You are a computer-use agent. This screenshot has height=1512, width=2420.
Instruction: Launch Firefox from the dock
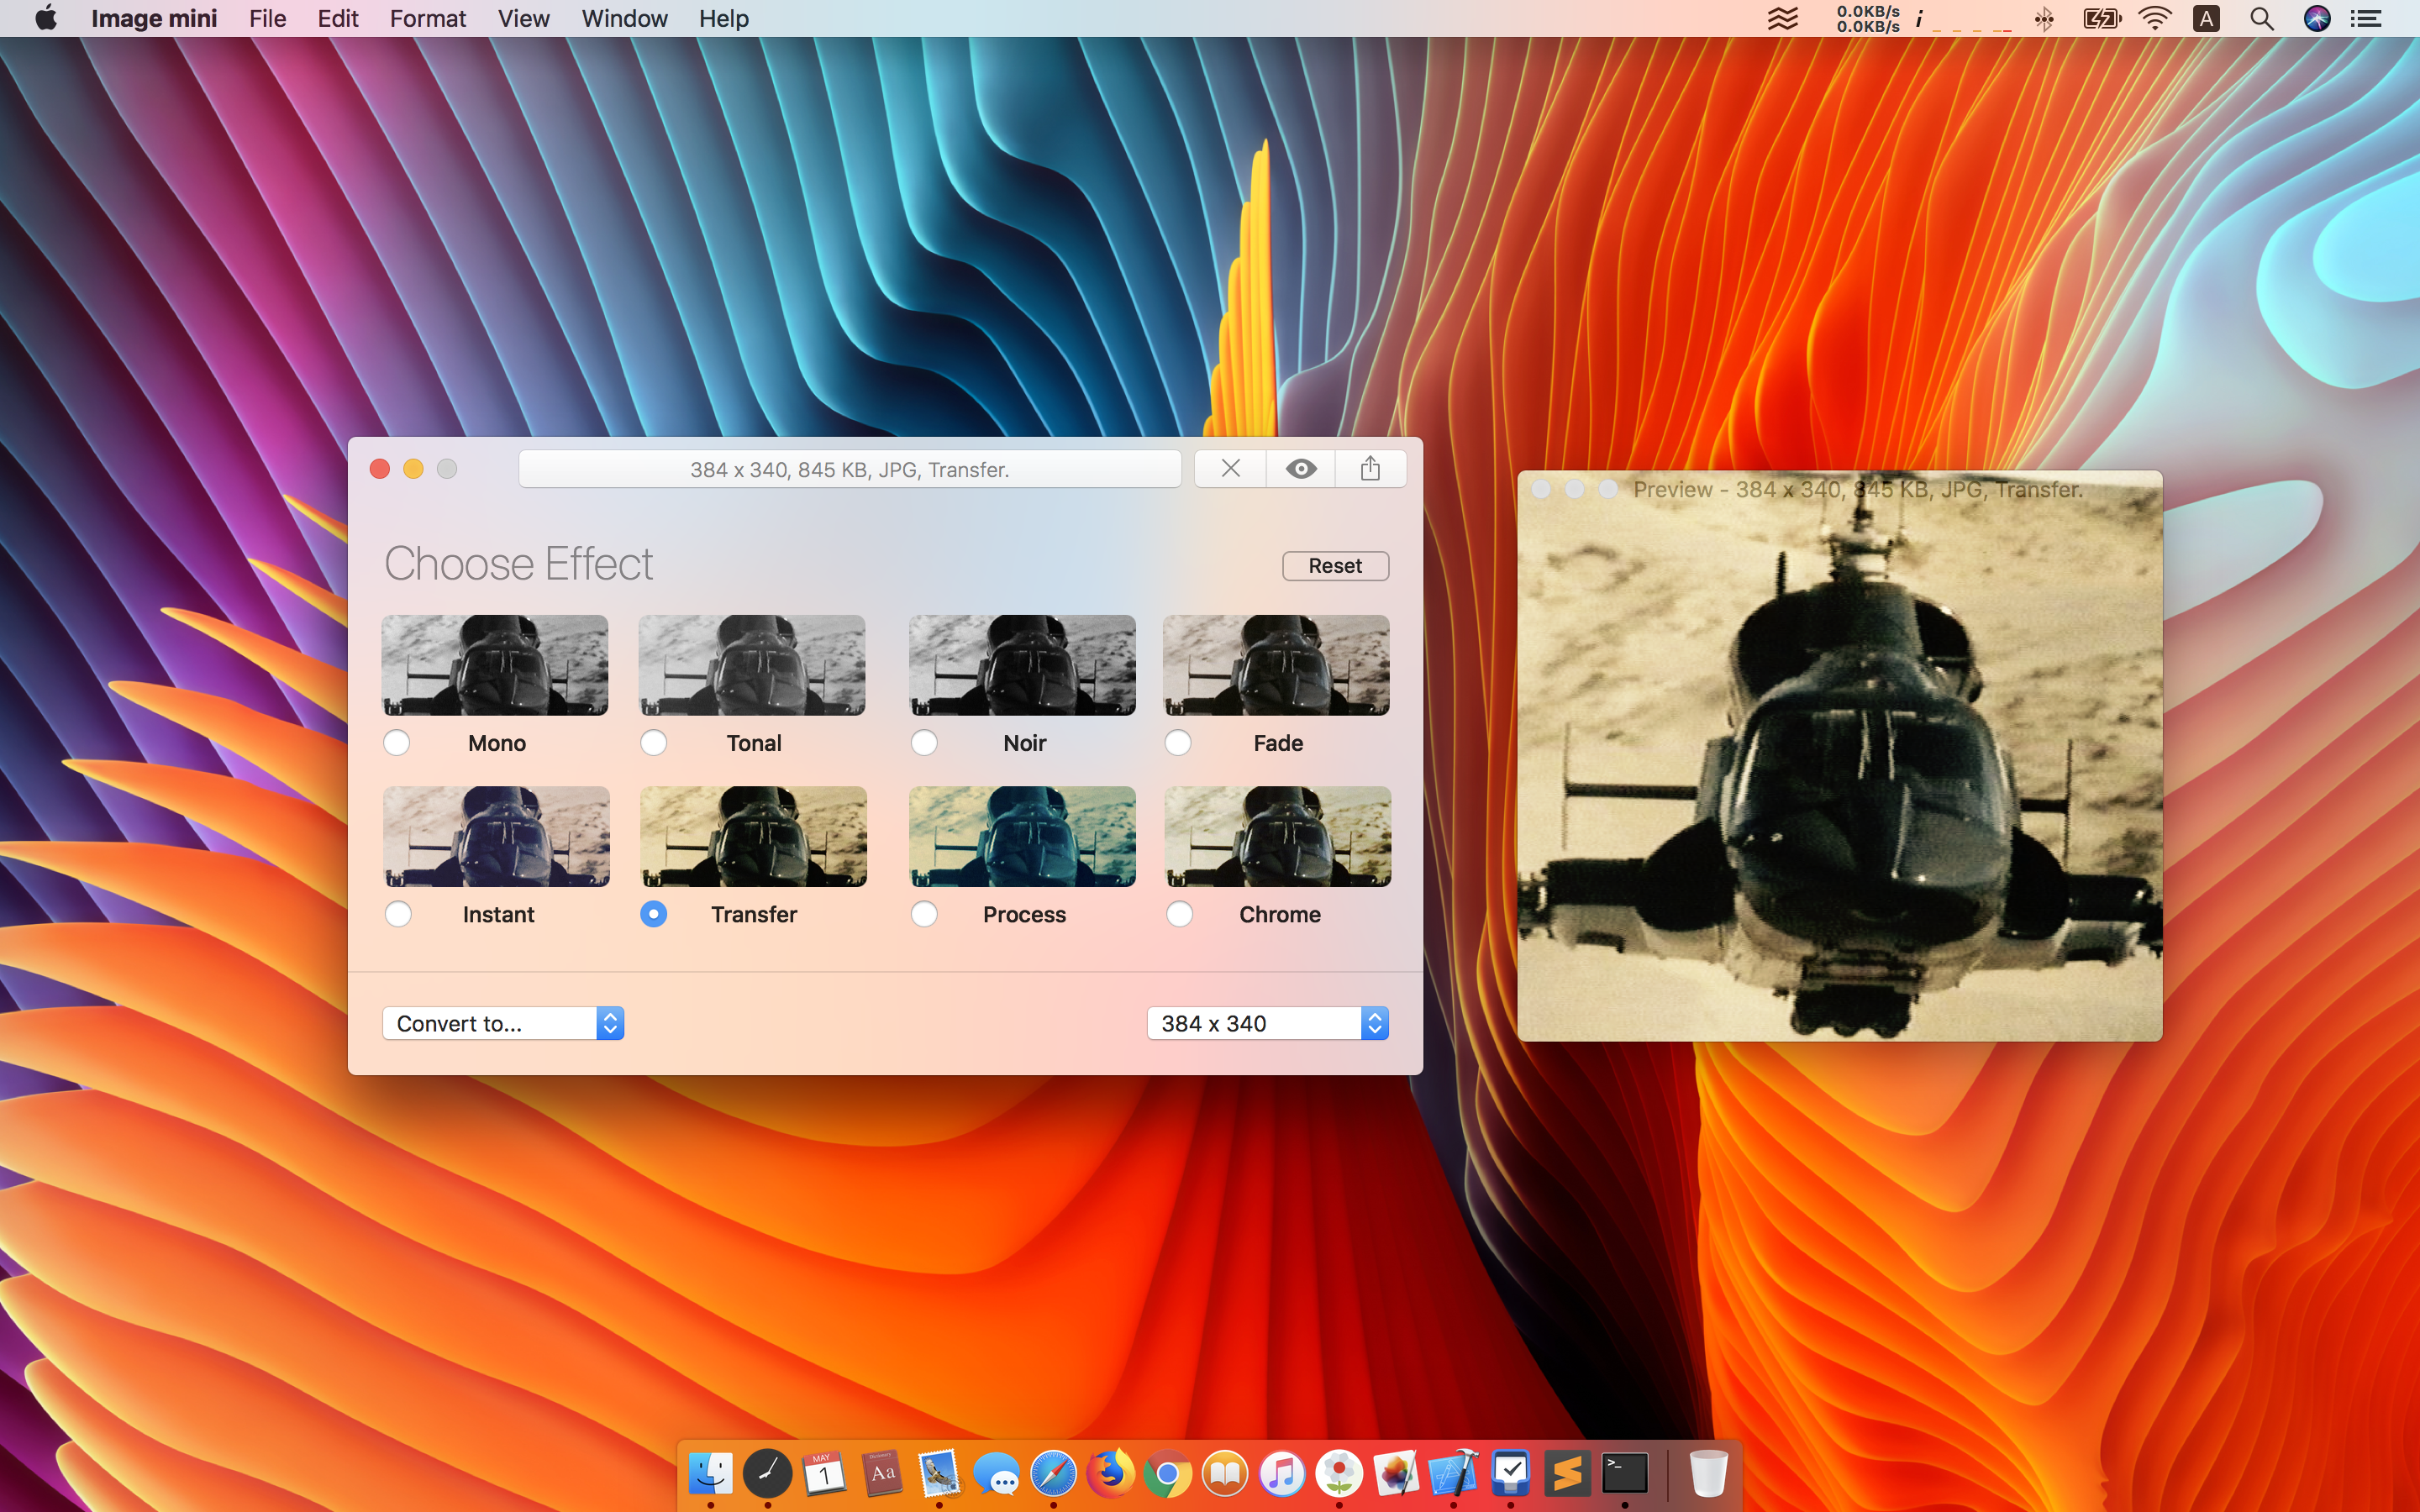pos(1110,1474)
